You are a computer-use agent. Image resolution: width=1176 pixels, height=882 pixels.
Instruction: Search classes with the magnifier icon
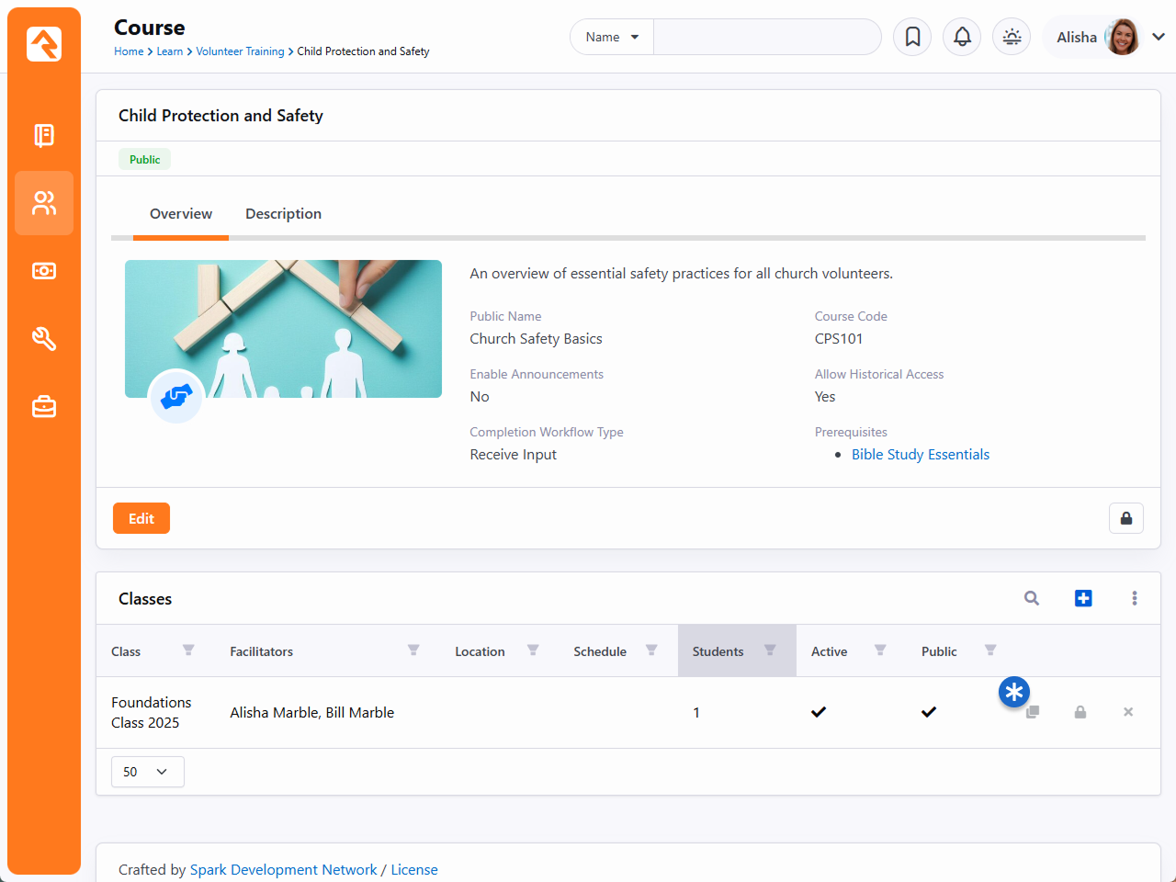1032,598
